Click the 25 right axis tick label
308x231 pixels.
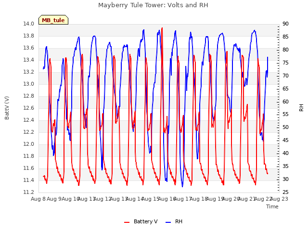tap(285, 192)
